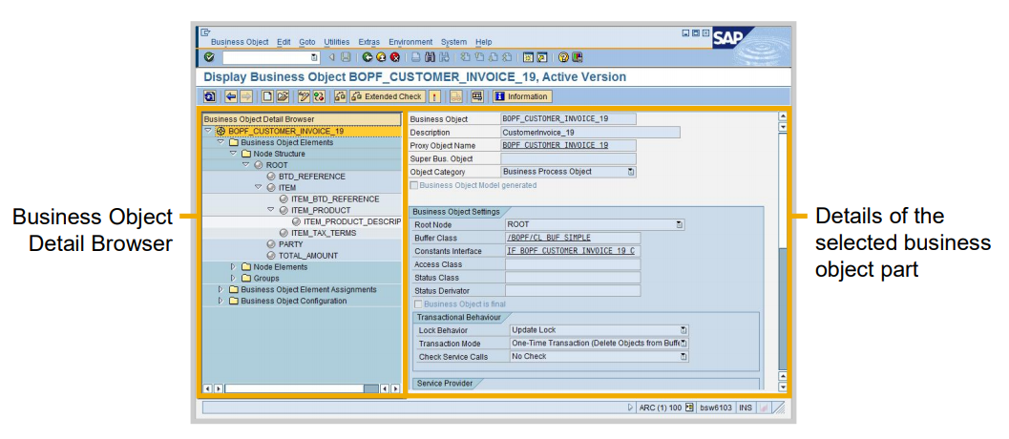
Task: Click the icon left of Information button
Action: [x=477, y=96]
